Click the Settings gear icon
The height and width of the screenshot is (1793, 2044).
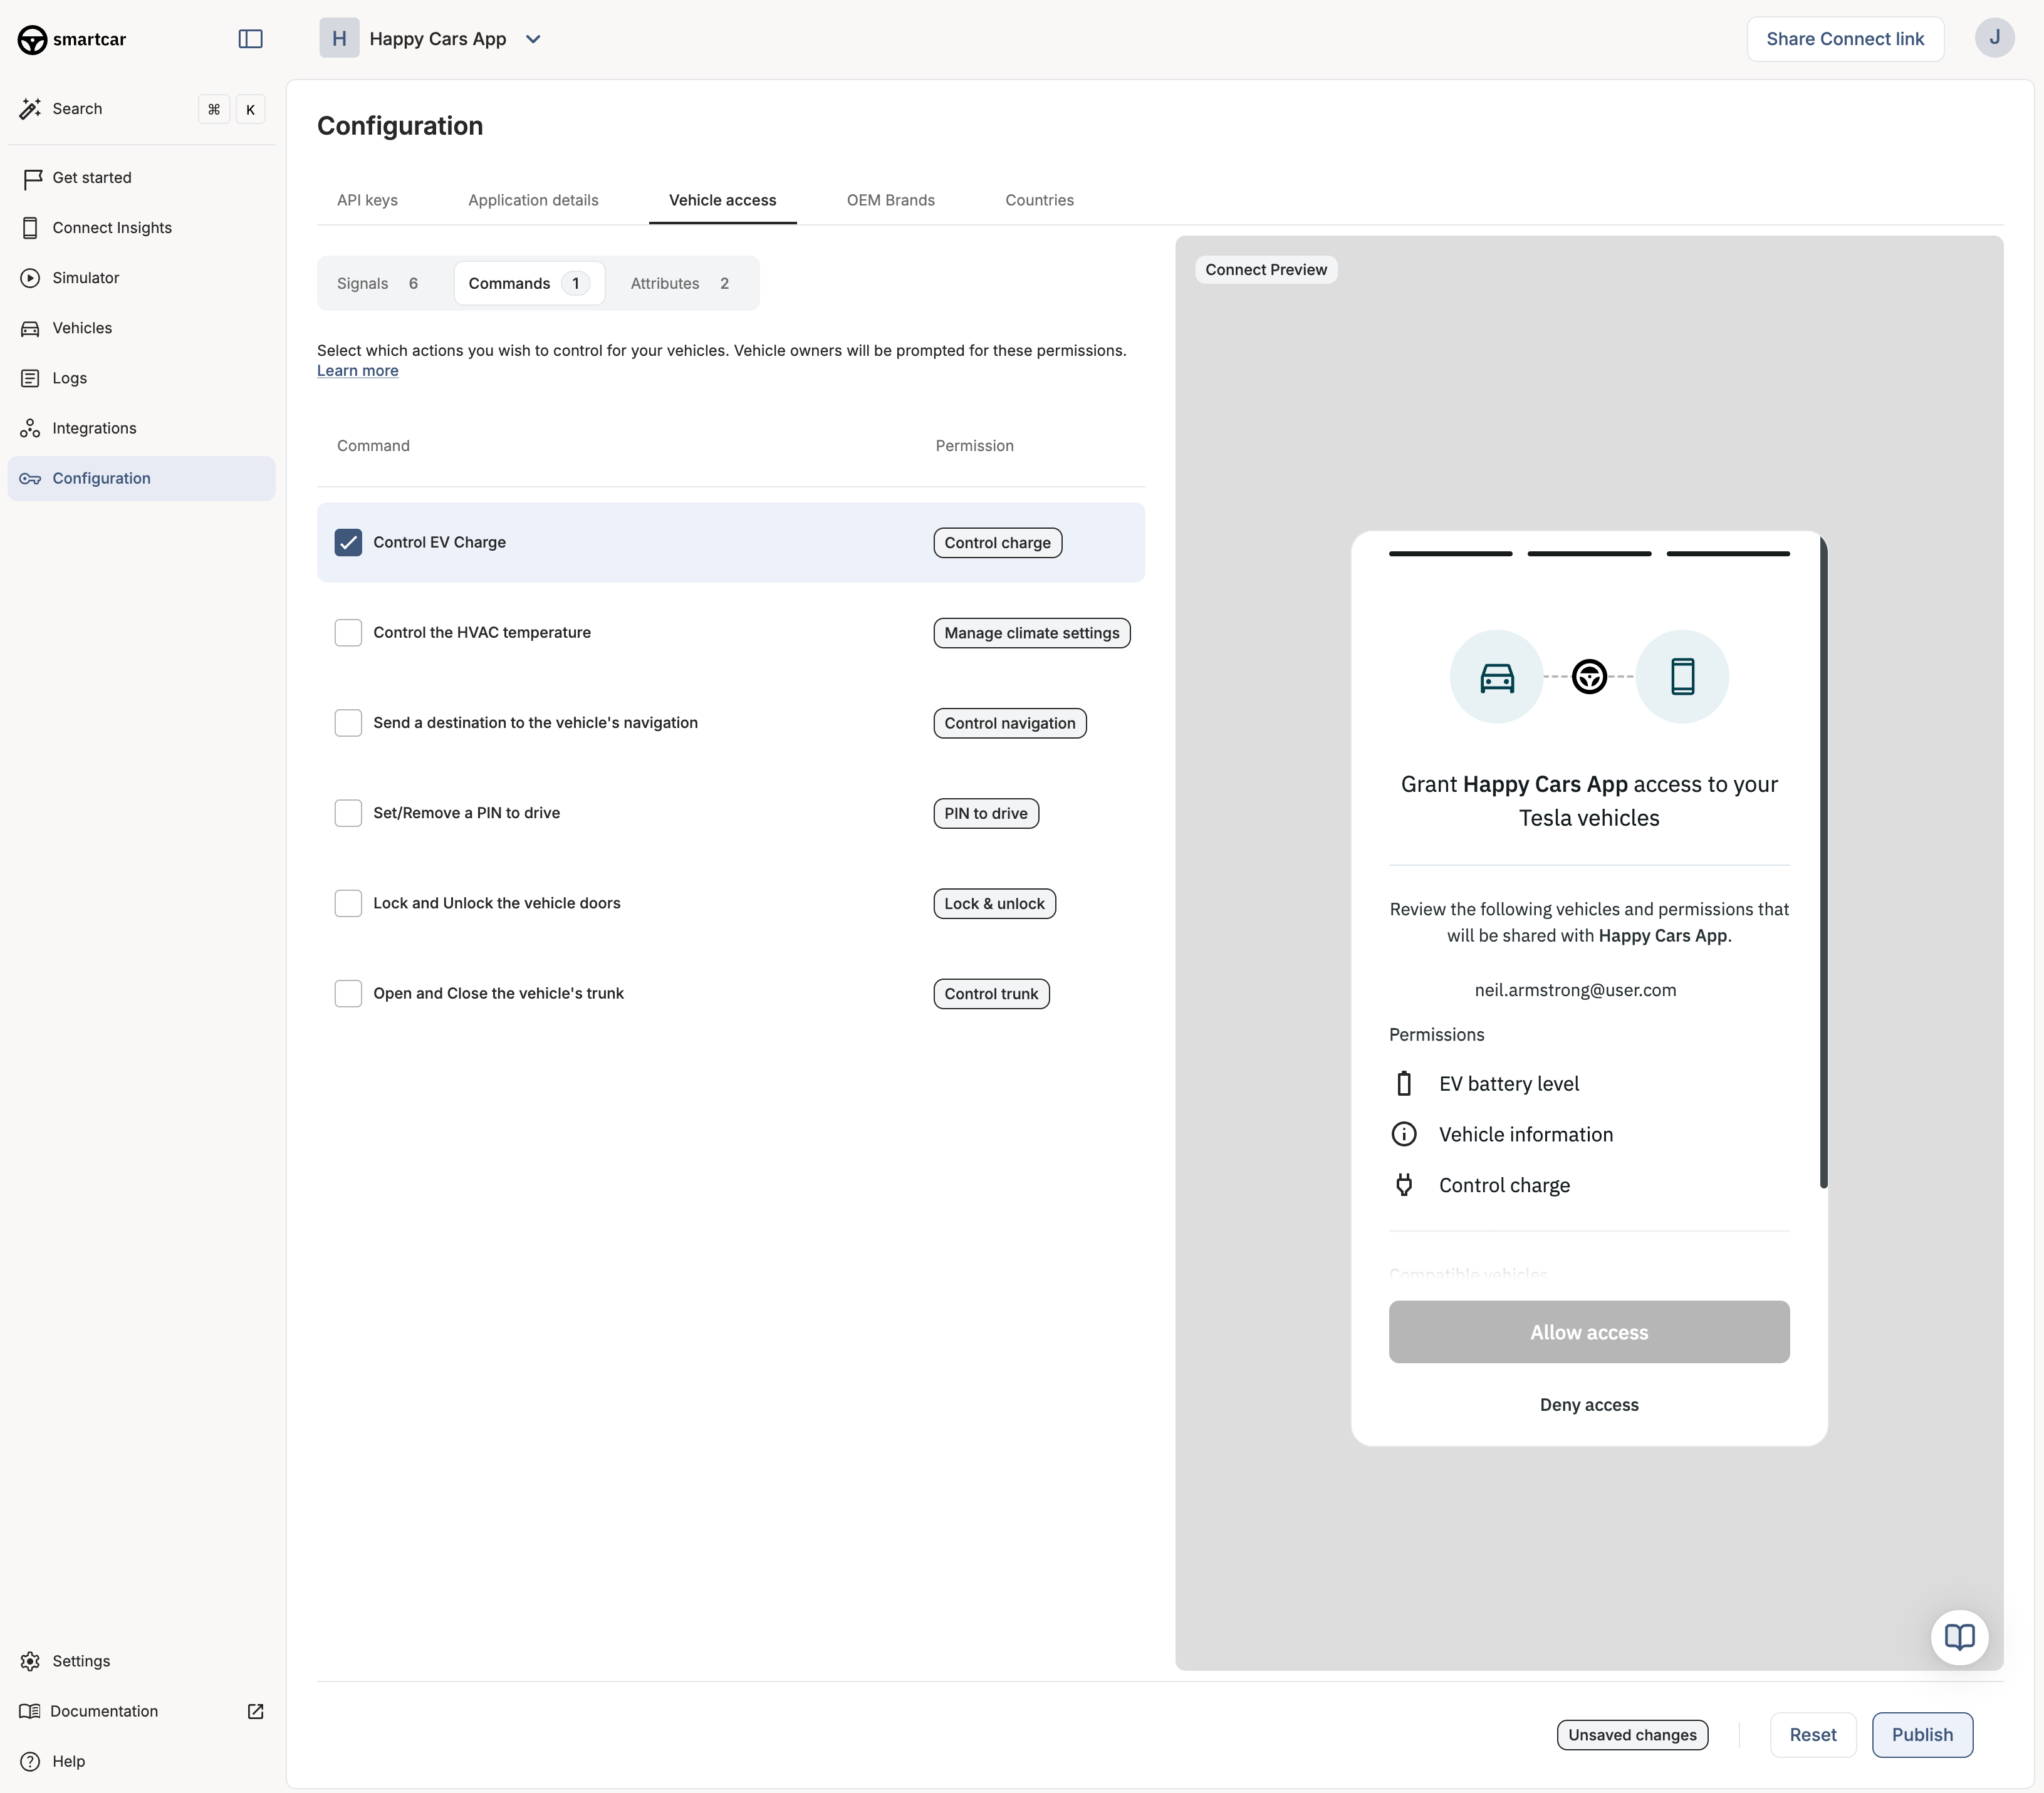coord(30,1661)
